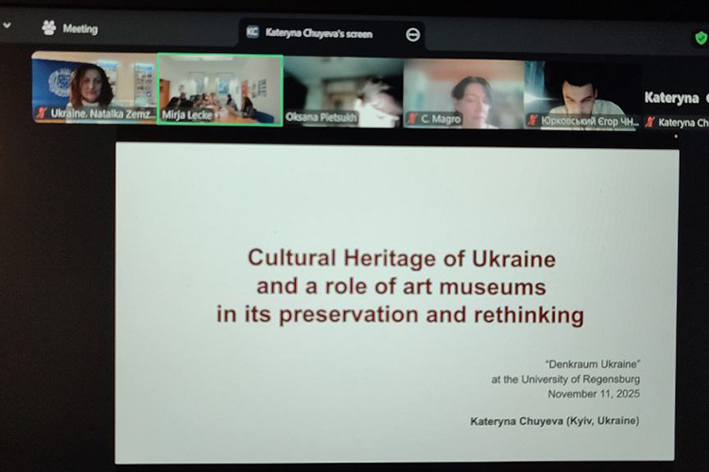
Task: Expand the chevron dropdown left of Meeting
Action: coord(8,25)
